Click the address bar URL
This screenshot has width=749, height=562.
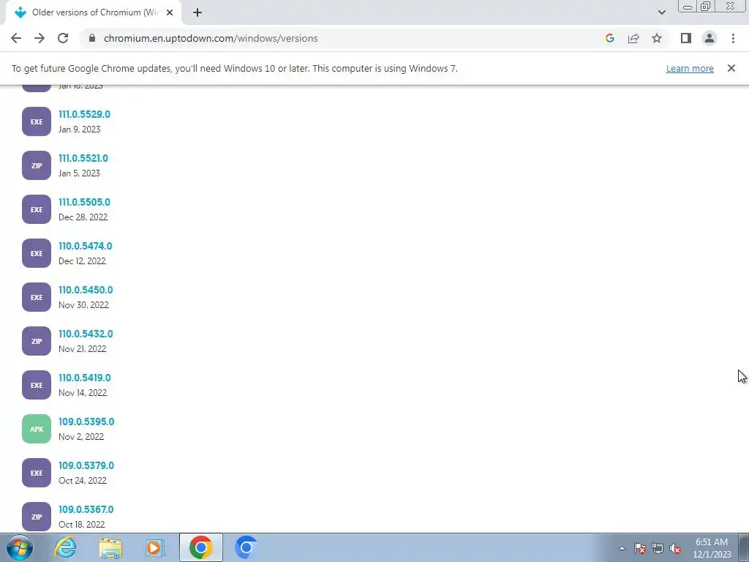pos(211,38)
